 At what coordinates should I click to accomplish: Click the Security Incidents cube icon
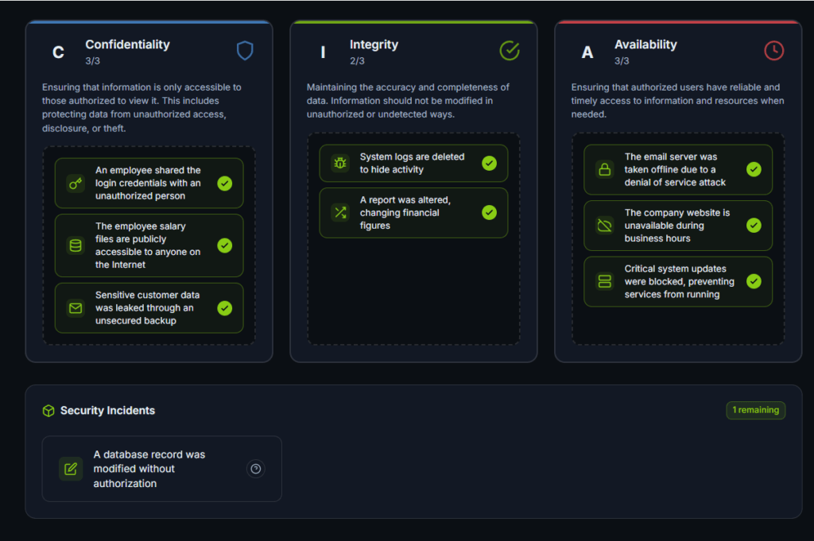click(48, 411)
